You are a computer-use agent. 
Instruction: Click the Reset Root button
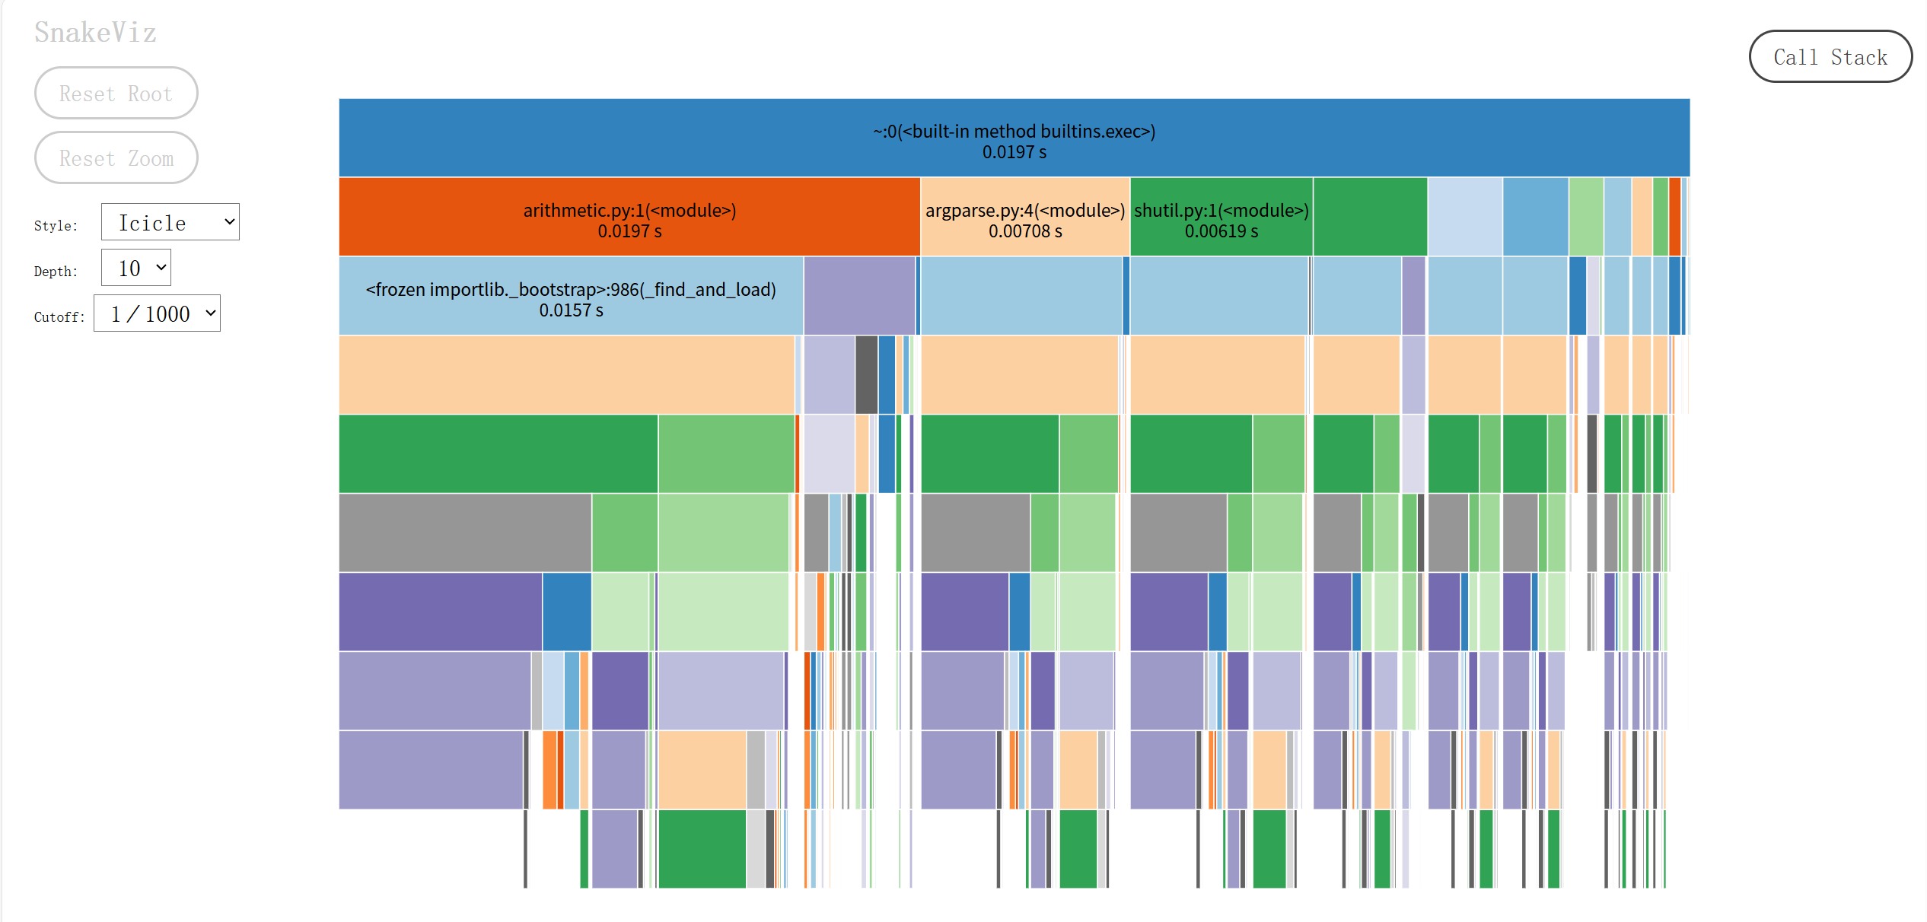point(116,93)
